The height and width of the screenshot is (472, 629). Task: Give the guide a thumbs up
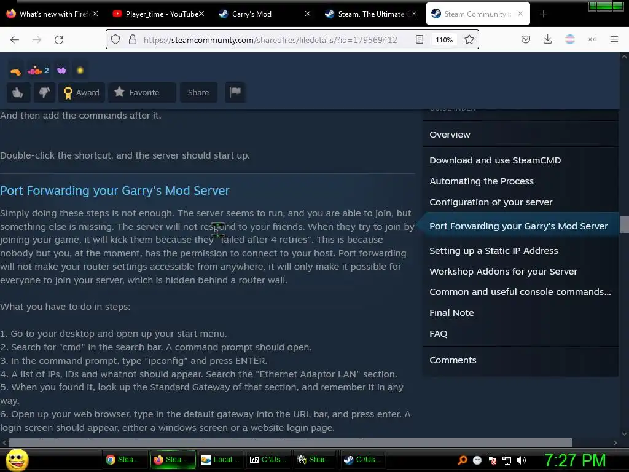(18, 92)
